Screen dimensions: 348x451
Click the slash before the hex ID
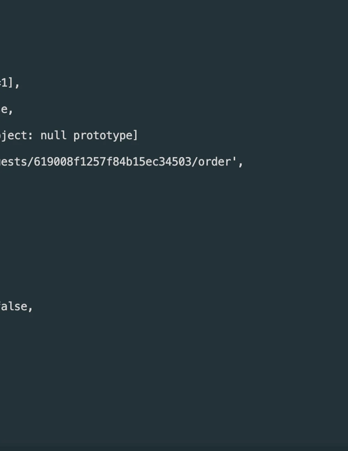(30, 162)
